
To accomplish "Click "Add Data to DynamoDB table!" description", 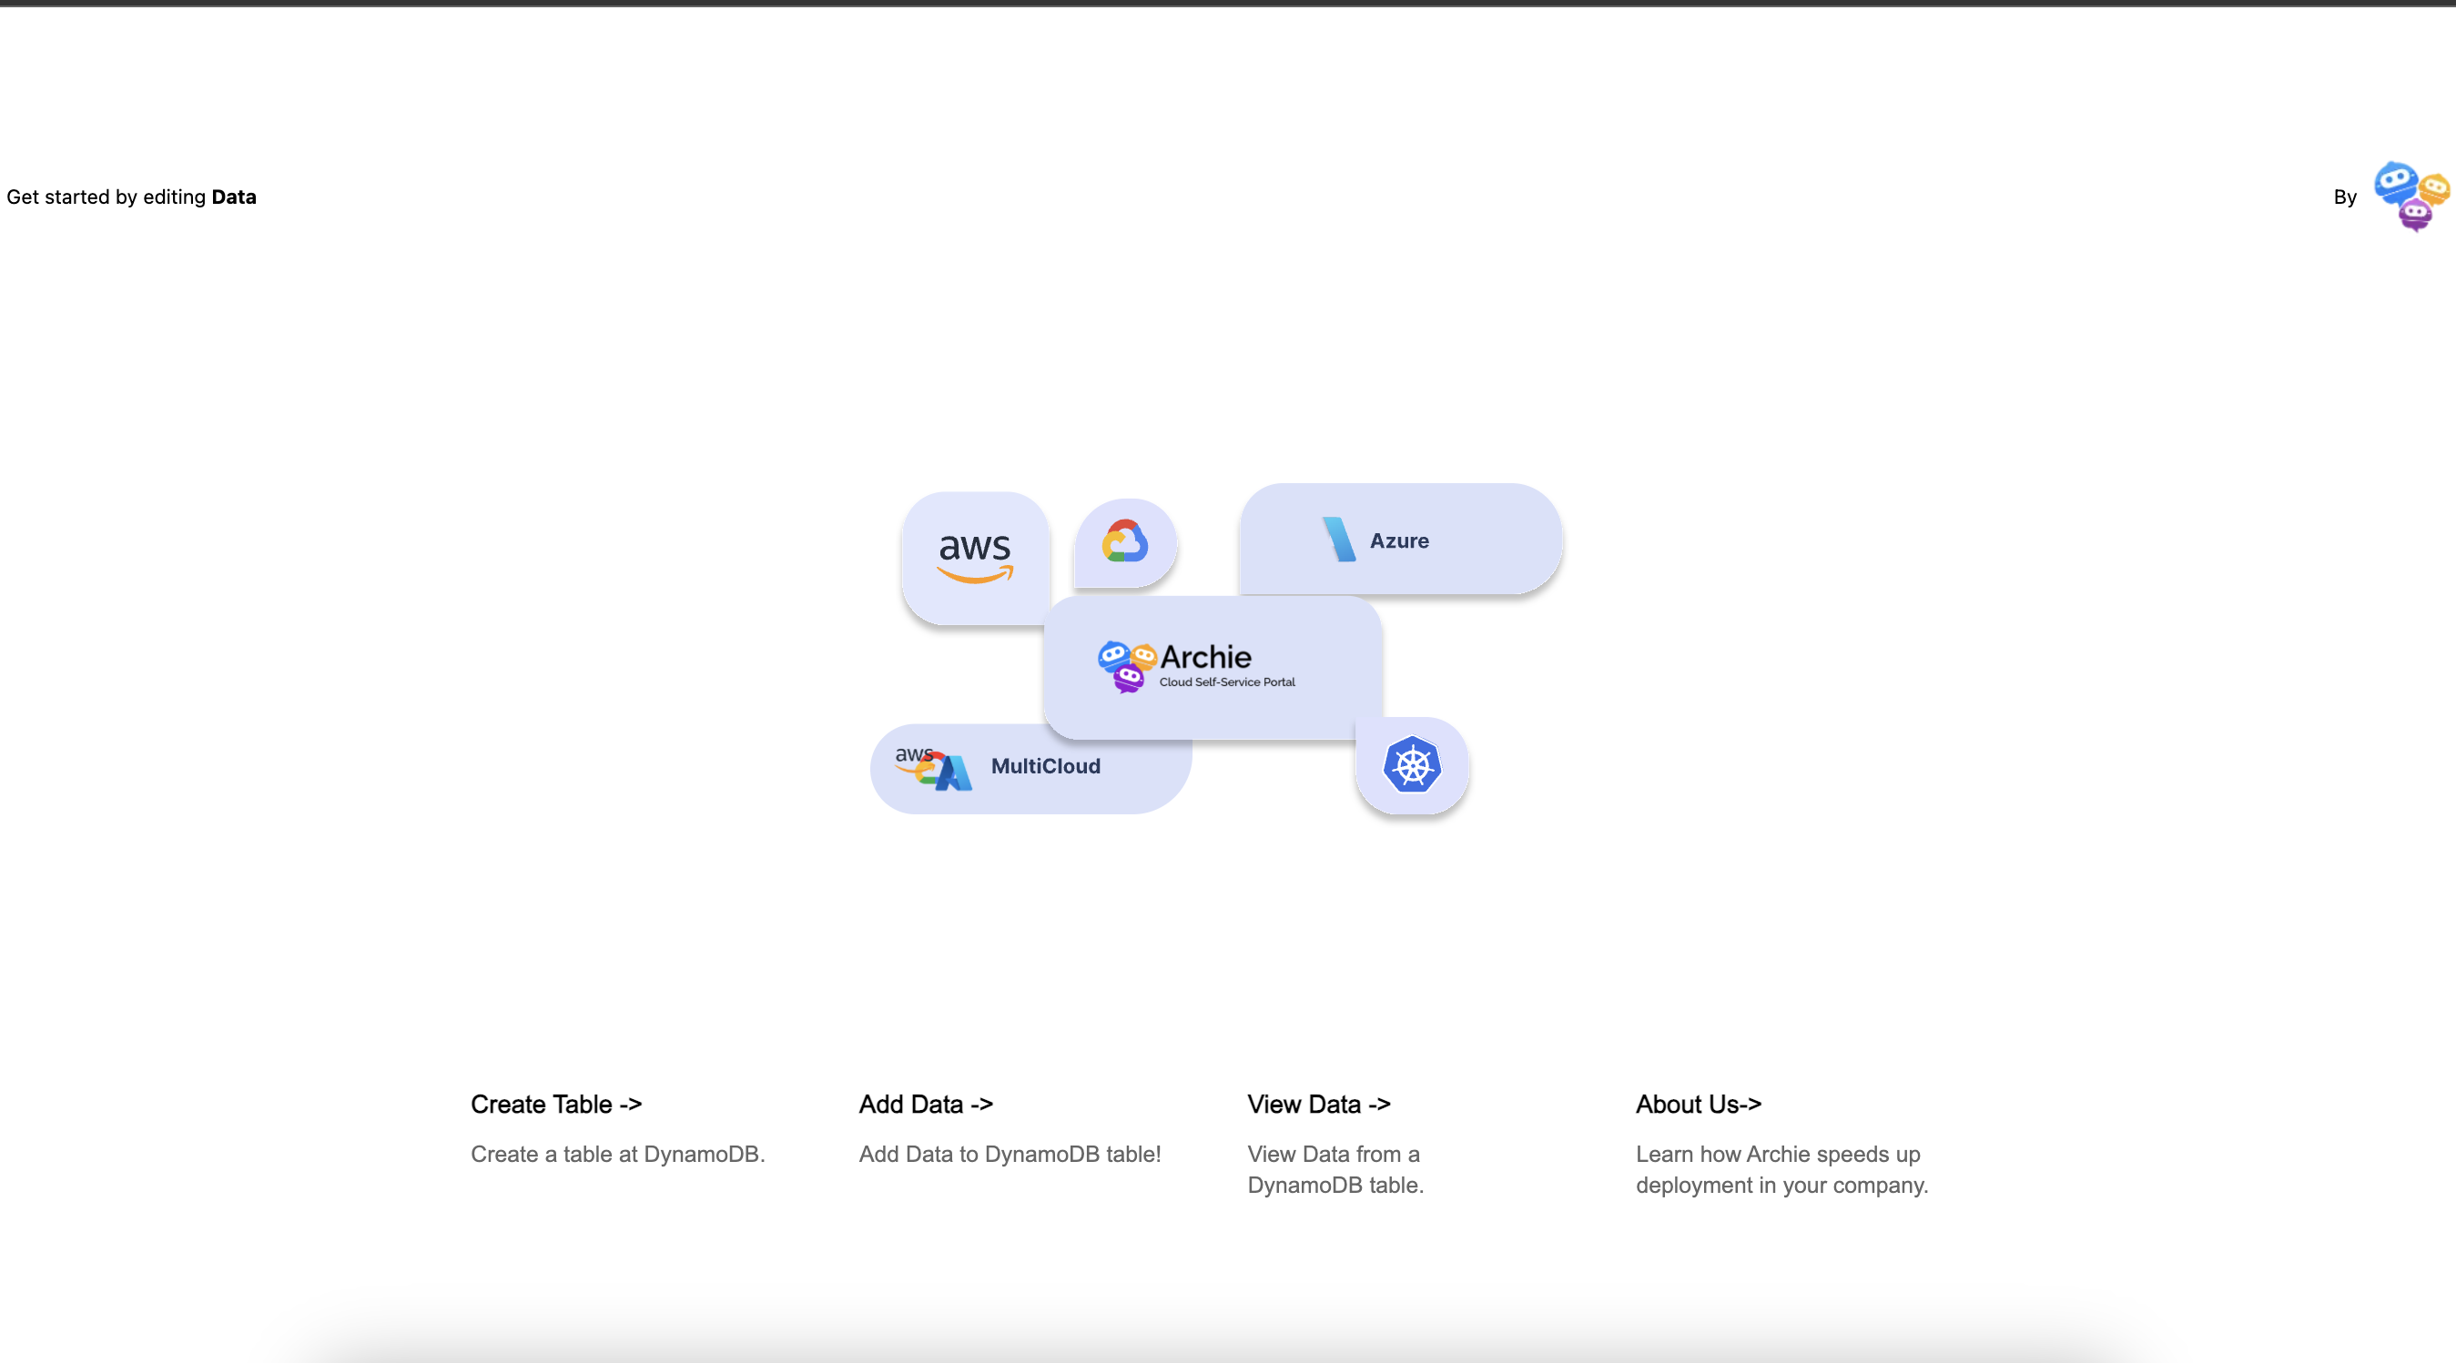I will (x=1010, y=1155).
